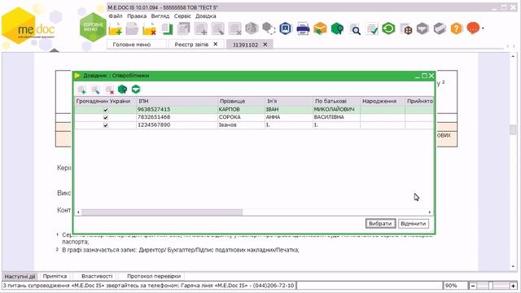
Task: Click the delete folder icon with red X
Action: click(149, 29)
